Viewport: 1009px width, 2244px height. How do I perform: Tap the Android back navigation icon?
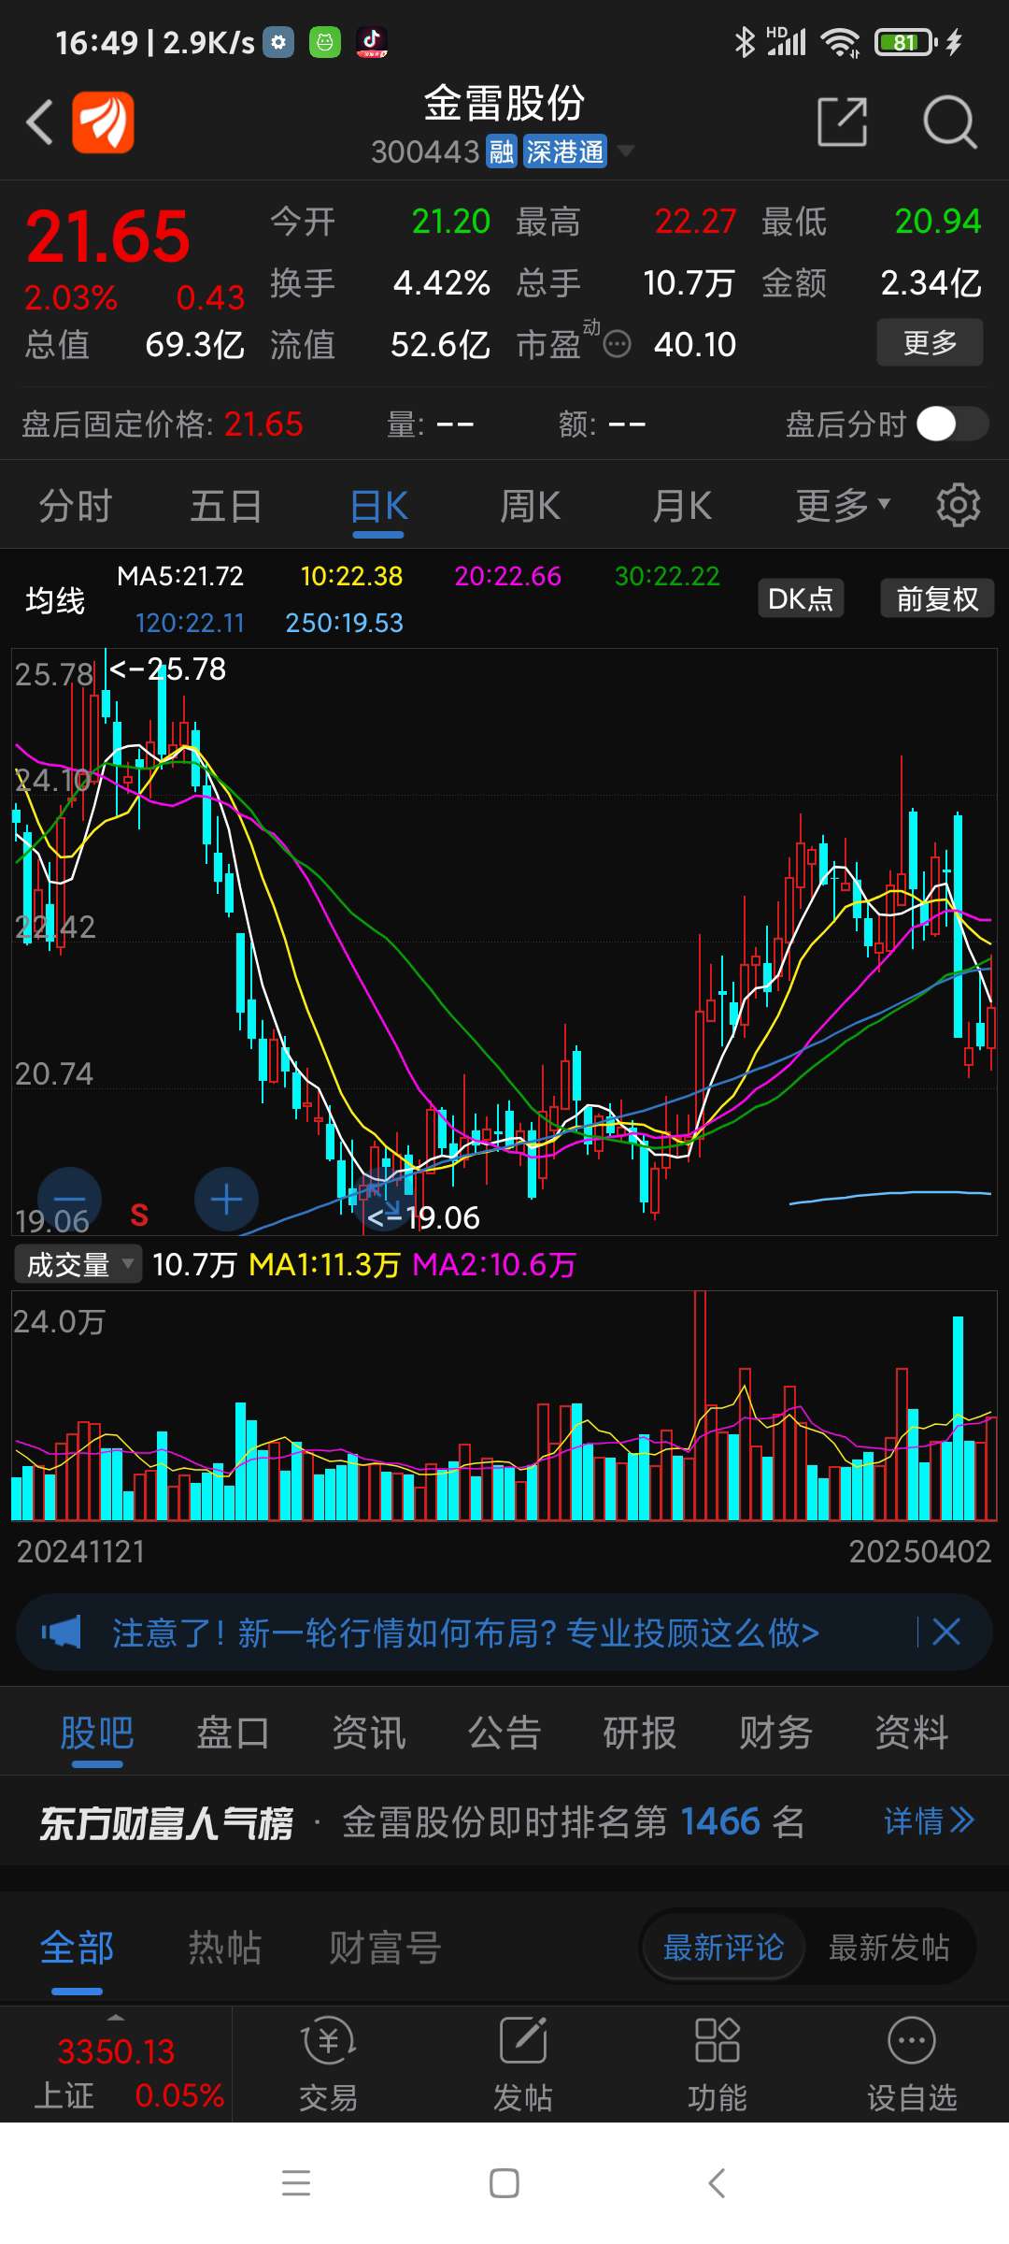point(717,2183)
